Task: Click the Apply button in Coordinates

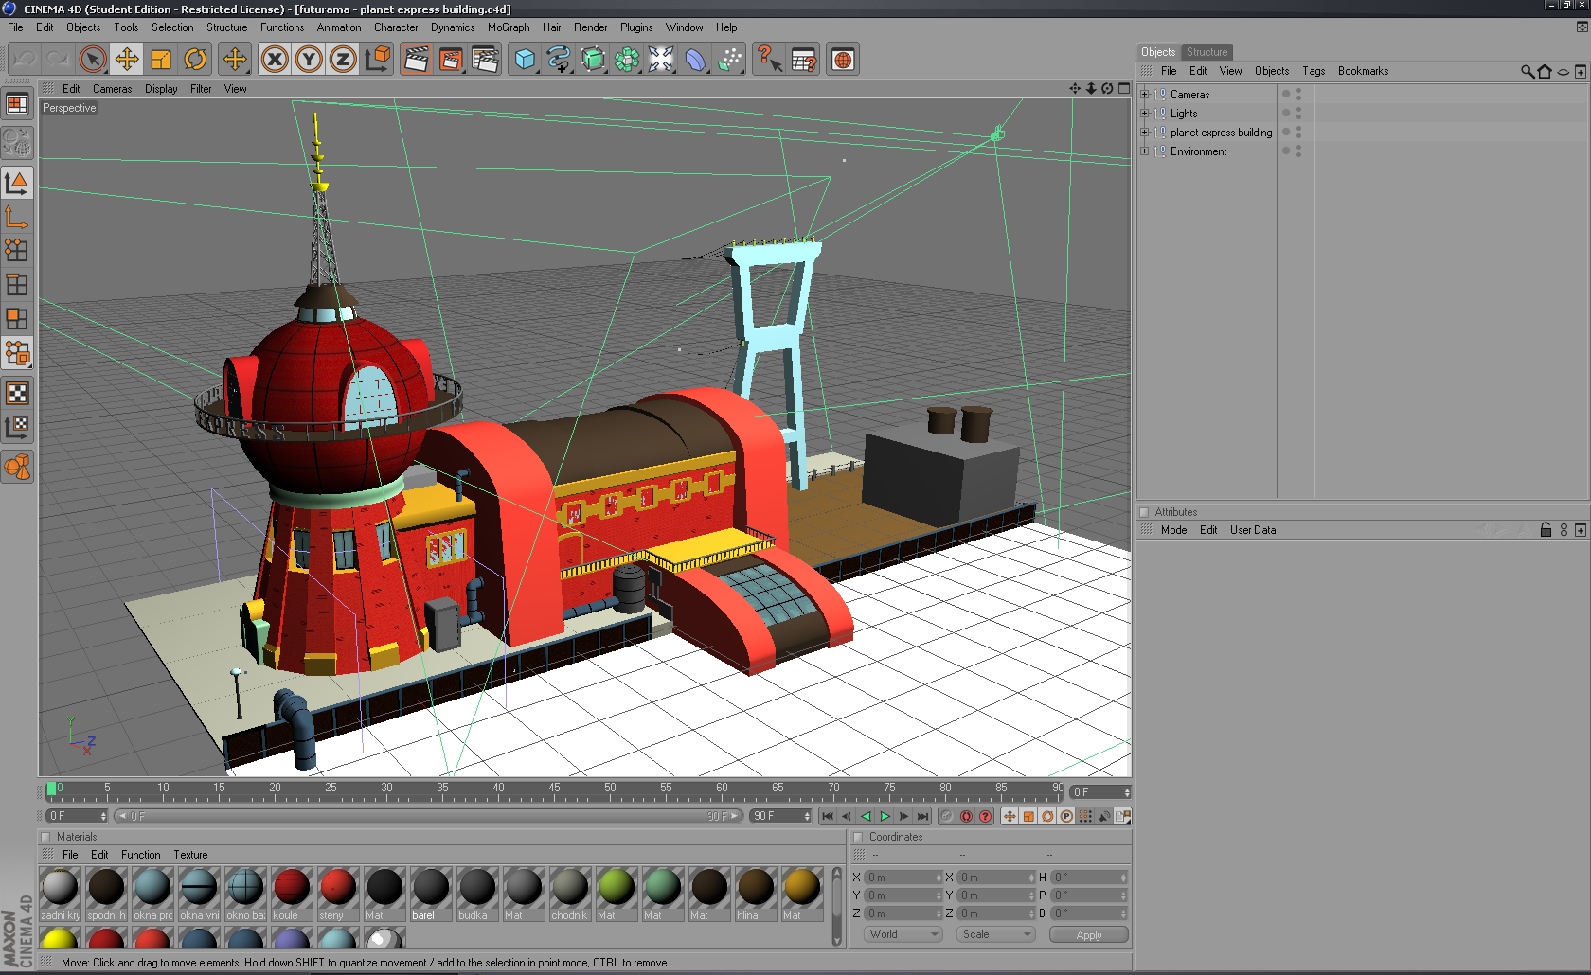Action: (1089, 934)
